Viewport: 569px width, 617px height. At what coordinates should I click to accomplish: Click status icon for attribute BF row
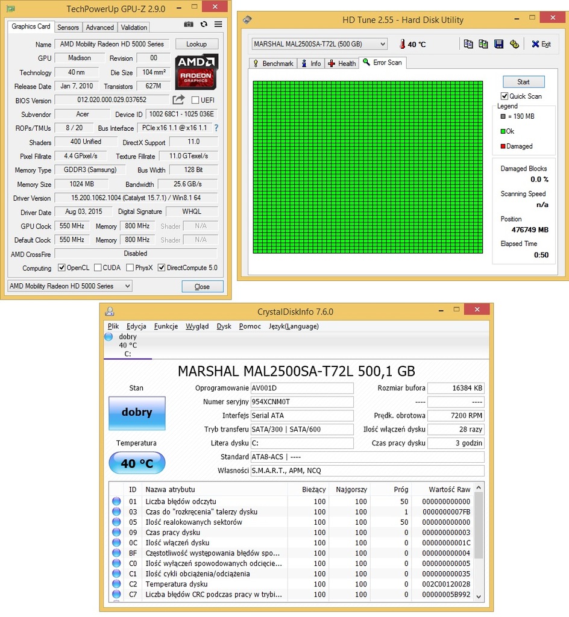[116, 553]
